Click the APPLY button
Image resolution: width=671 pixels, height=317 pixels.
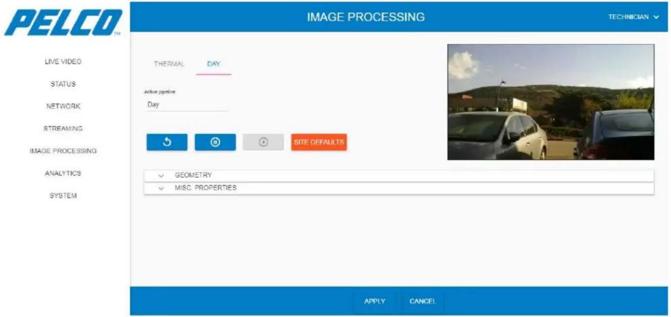tap(375, 301)
